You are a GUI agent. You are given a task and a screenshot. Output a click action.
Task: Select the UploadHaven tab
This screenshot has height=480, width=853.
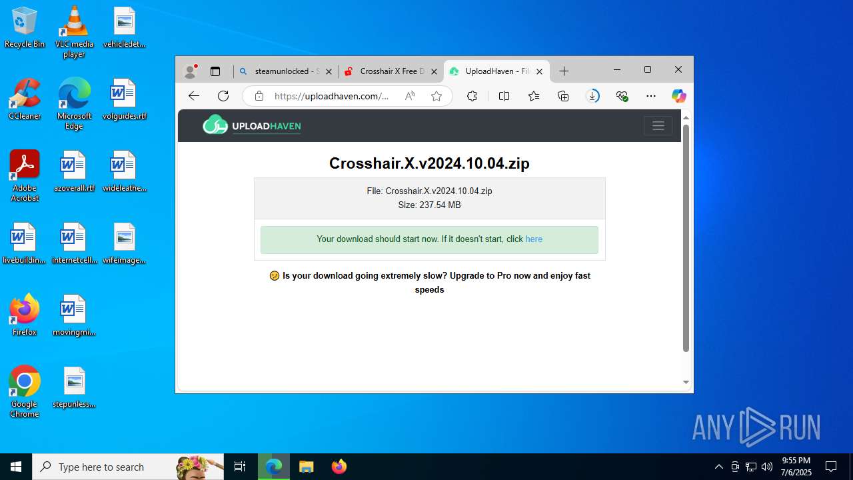496,71
